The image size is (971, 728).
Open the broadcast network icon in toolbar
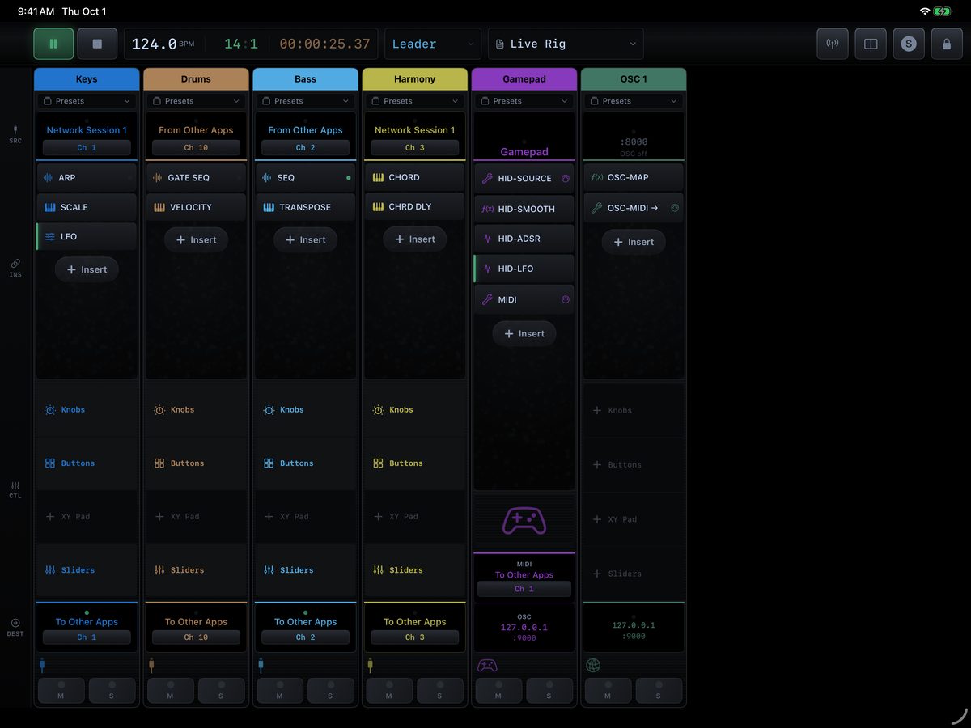point(833,44)
